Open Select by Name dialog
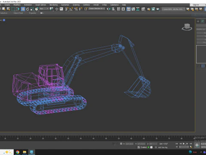The height and width of the screenshot is (155, 206). tap(8, 9)
